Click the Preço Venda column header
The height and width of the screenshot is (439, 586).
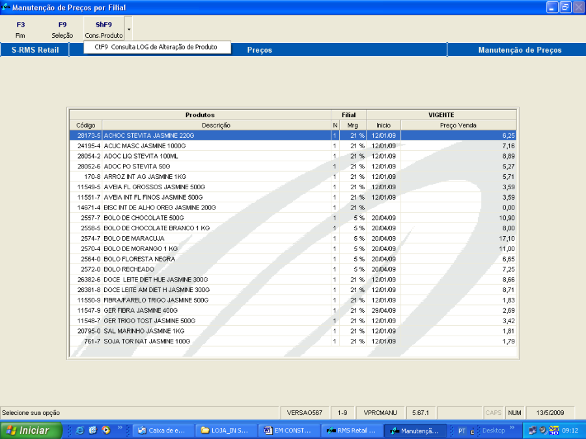458,126
